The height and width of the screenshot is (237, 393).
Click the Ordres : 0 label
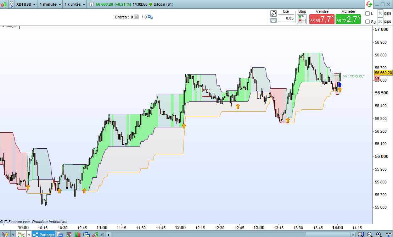124,17
